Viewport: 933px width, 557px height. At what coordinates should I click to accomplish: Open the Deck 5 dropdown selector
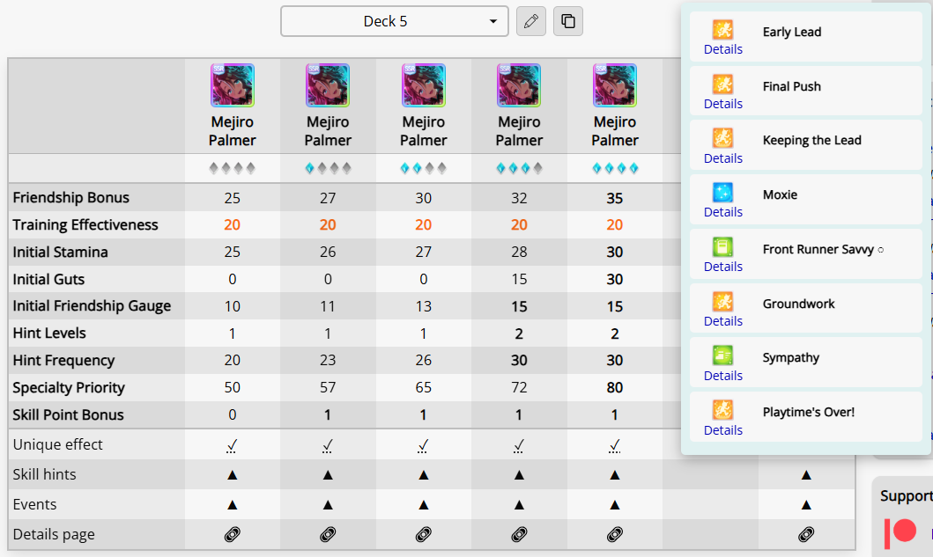[395, 21]
